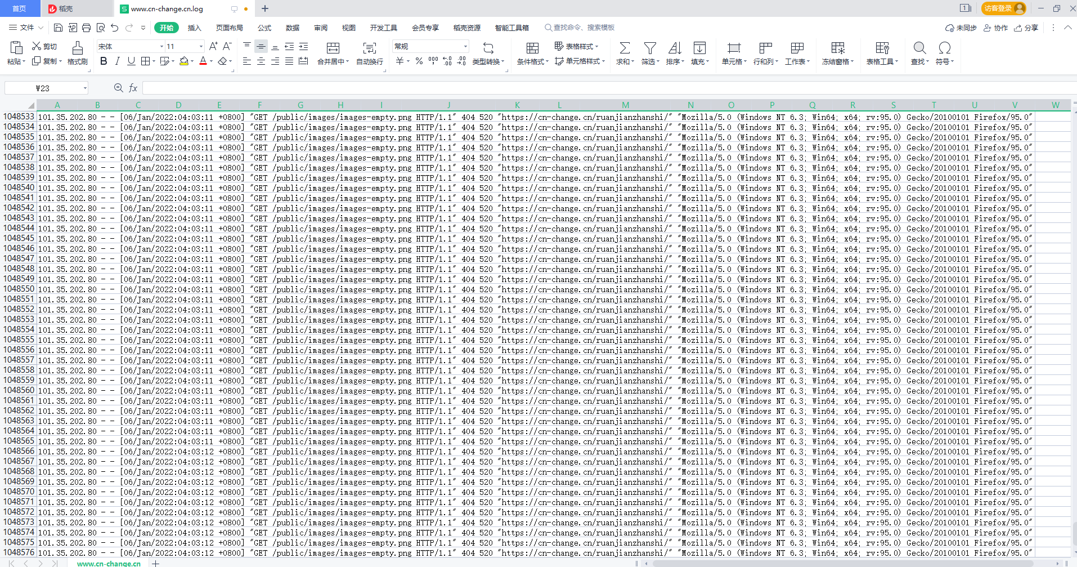Increase font size with A+ icon
This screenshot has height=567, width=1077.
coord(213,46)
